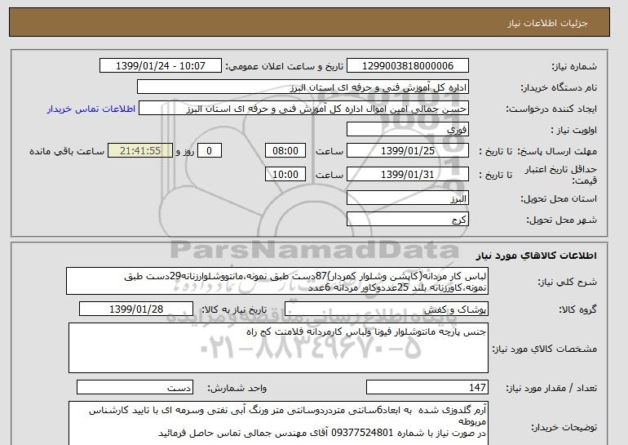
Task: Select the response deadline time 08:00
Action: [x=285, y=151]
